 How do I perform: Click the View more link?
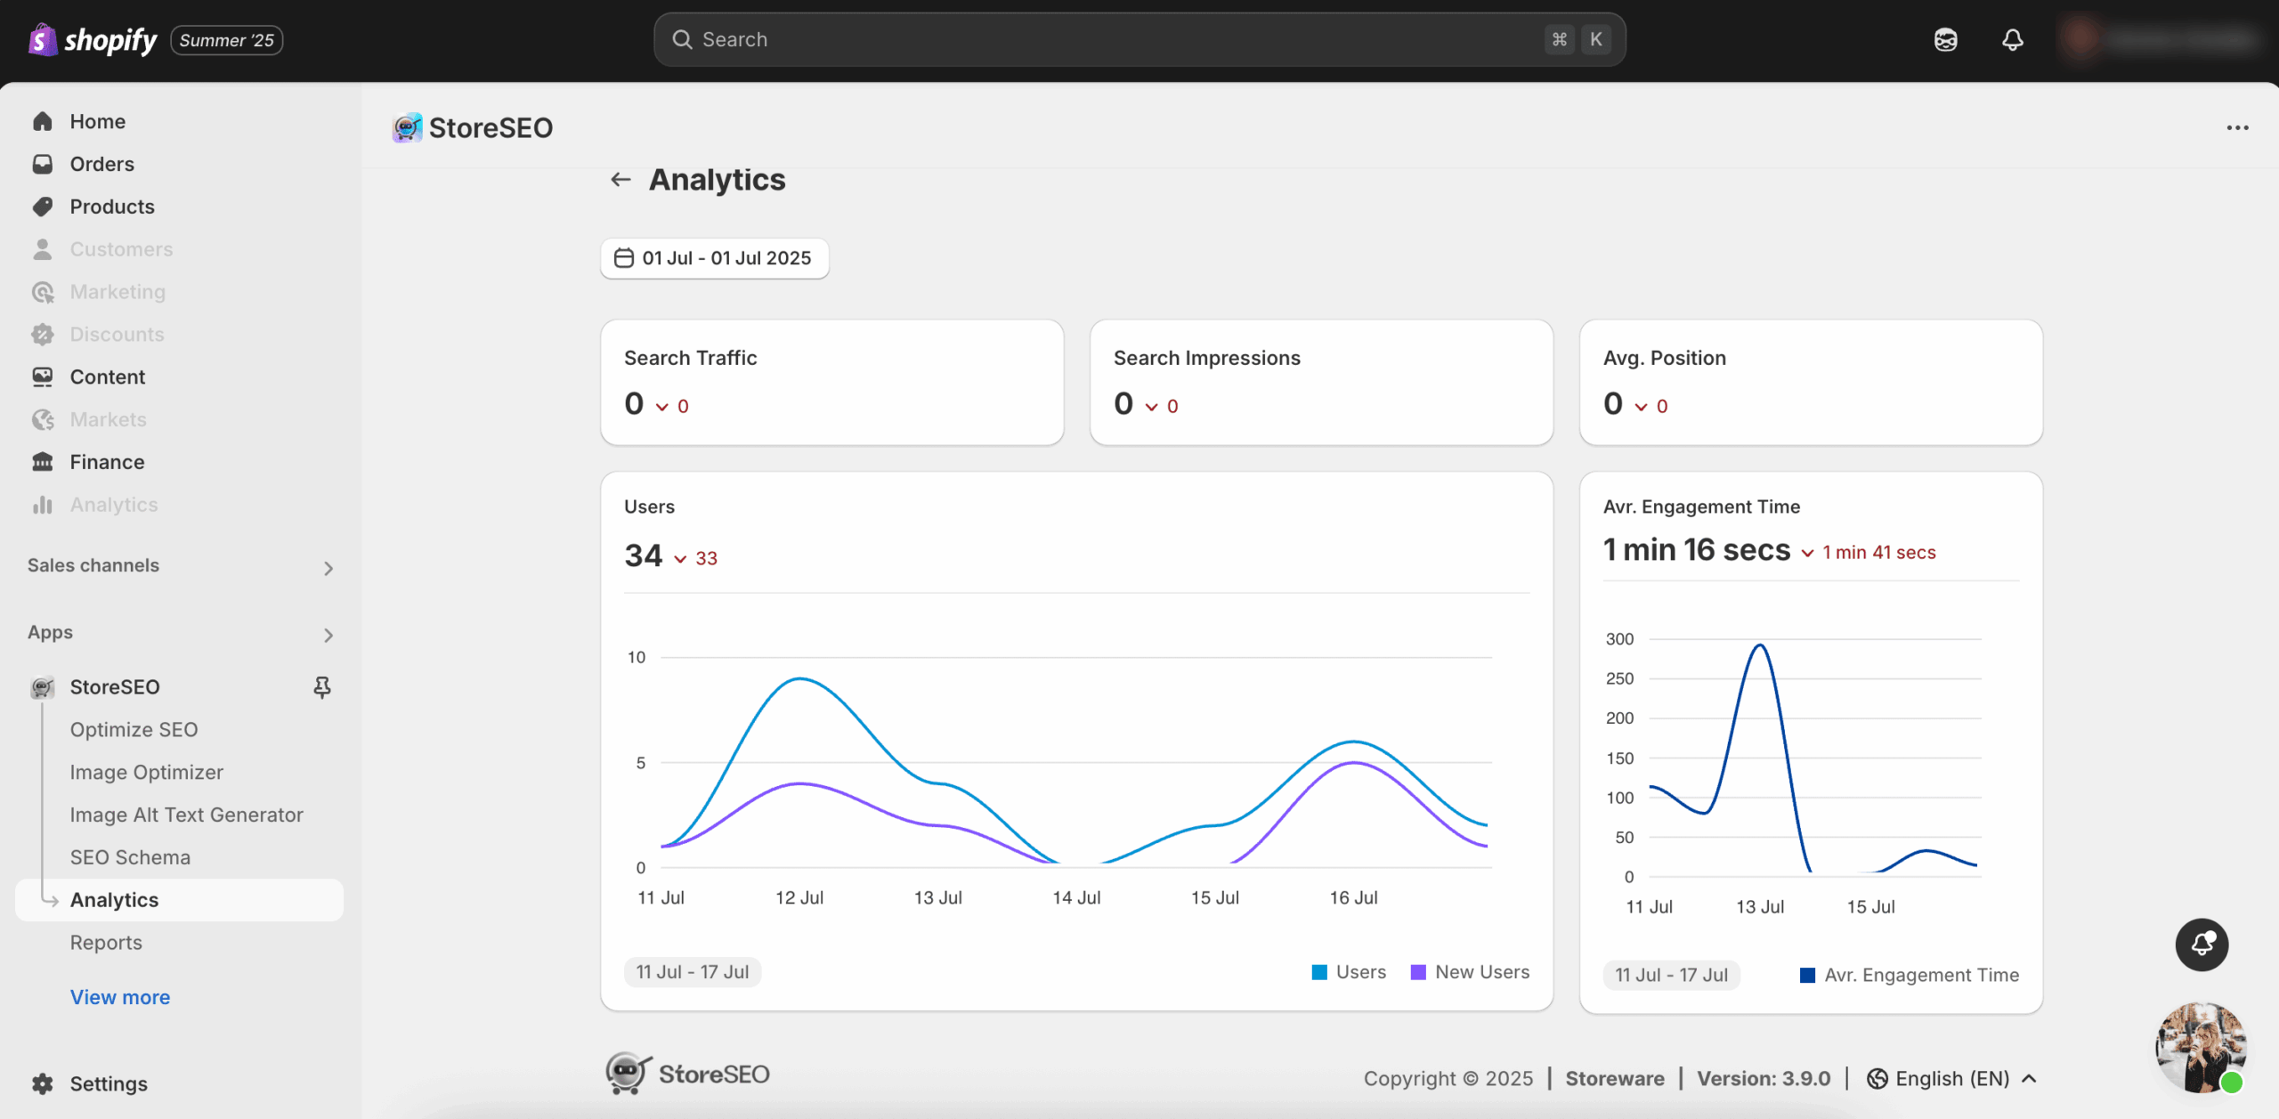point(120,997)
